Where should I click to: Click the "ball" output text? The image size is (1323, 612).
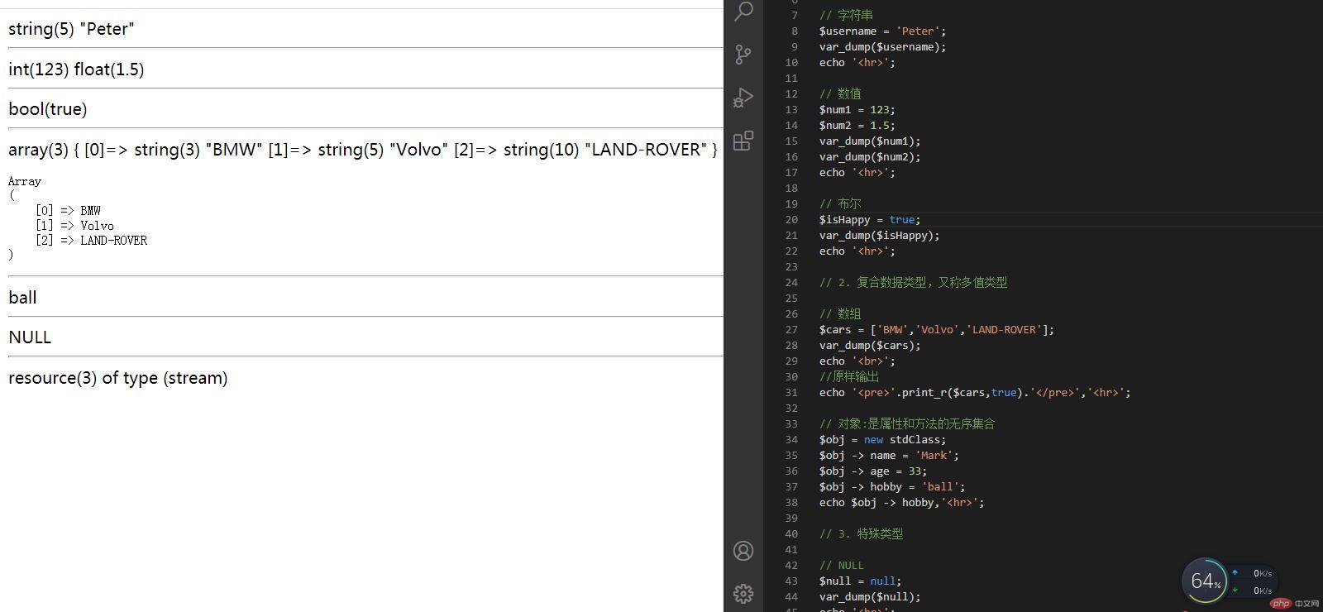point(22,298)
